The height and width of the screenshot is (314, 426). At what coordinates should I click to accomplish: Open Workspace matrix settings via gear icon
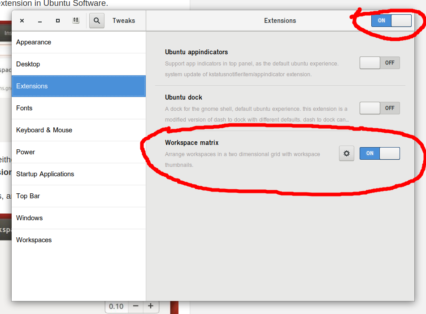click(346, 153)
